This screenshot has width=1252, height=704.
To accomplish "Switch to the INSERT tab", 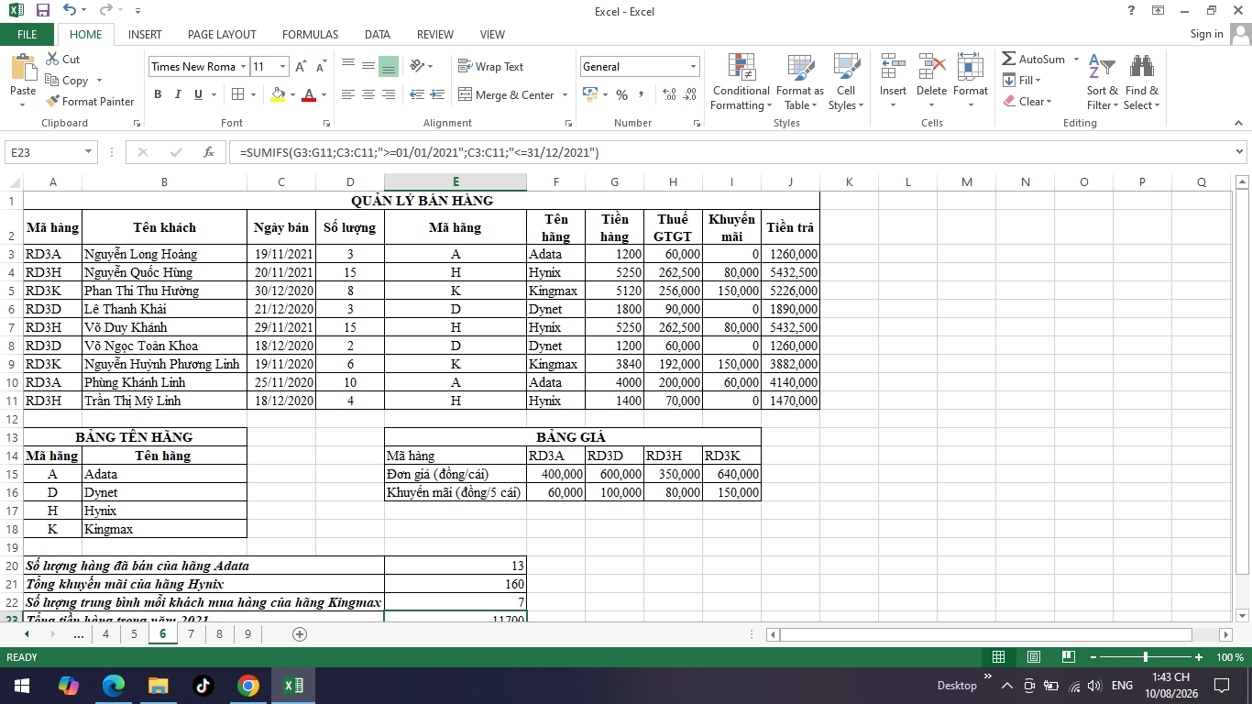I will 145,35.
